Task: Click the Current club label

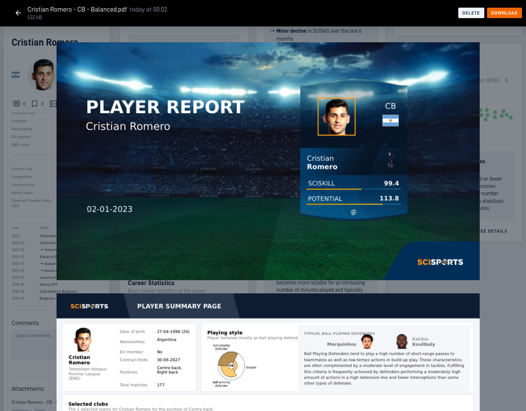Action: (x=22, y=169)
